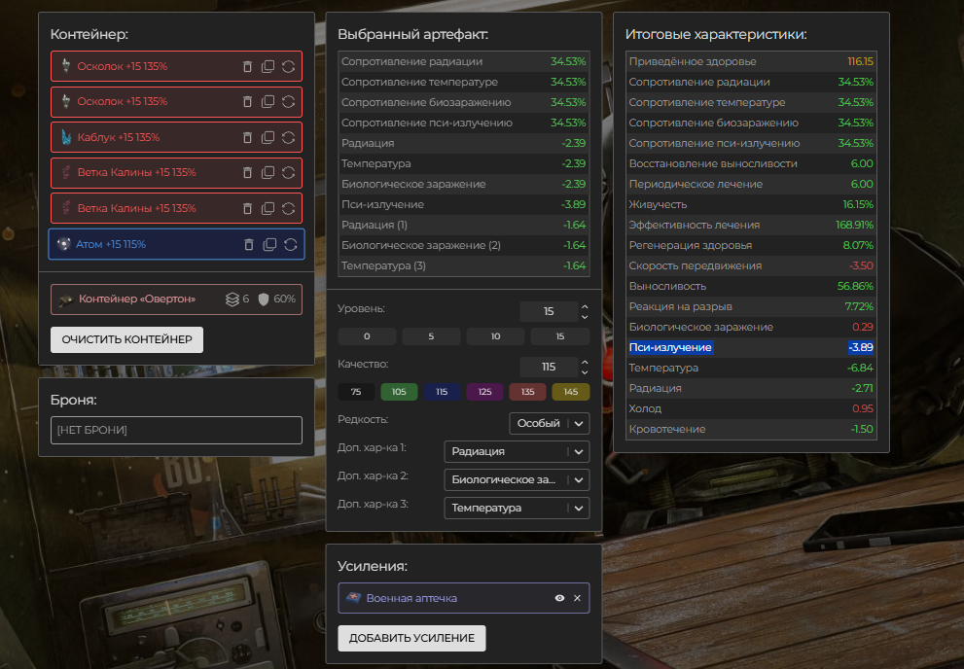
Task: Click the Кровотечение stat label
Action: point(667,430)
